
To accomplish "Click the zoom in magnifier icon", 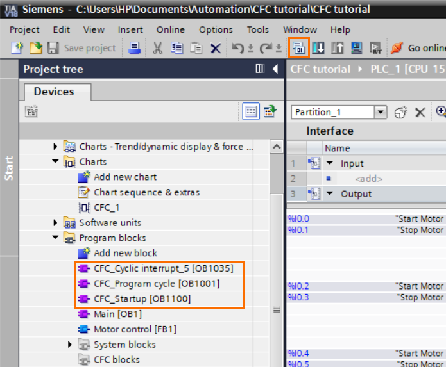I will (441, 111).
